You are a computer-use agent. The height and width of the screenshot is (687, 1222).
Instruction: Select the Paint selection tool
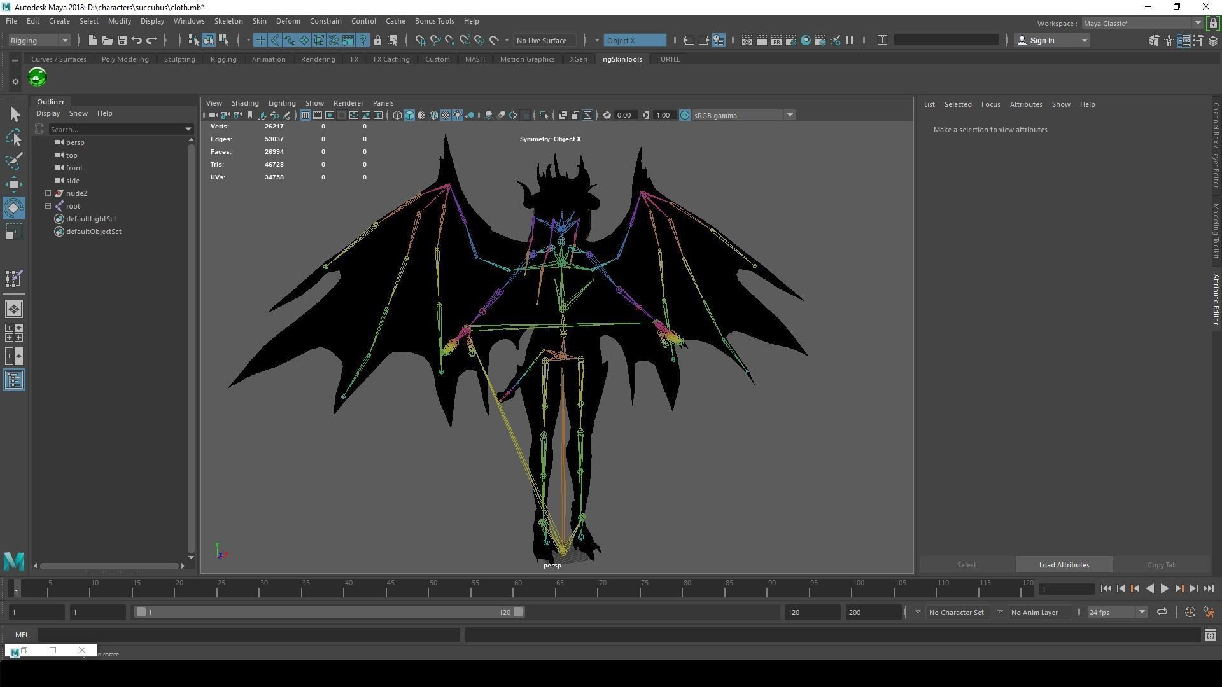(14, 160)
